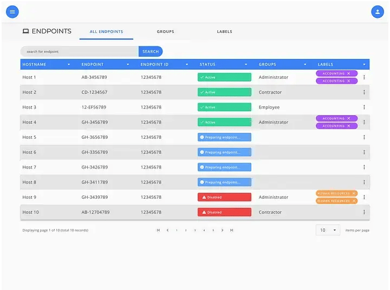Focus the search for endpoint field

[x=79, y=52]
